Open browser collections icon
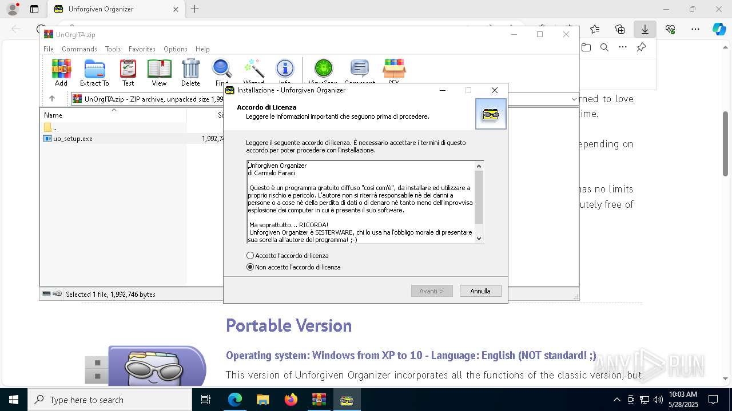 (620, 29)
